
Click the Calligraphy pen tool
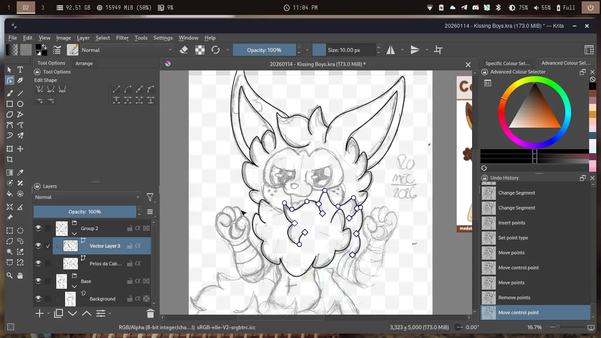point(20,81)
